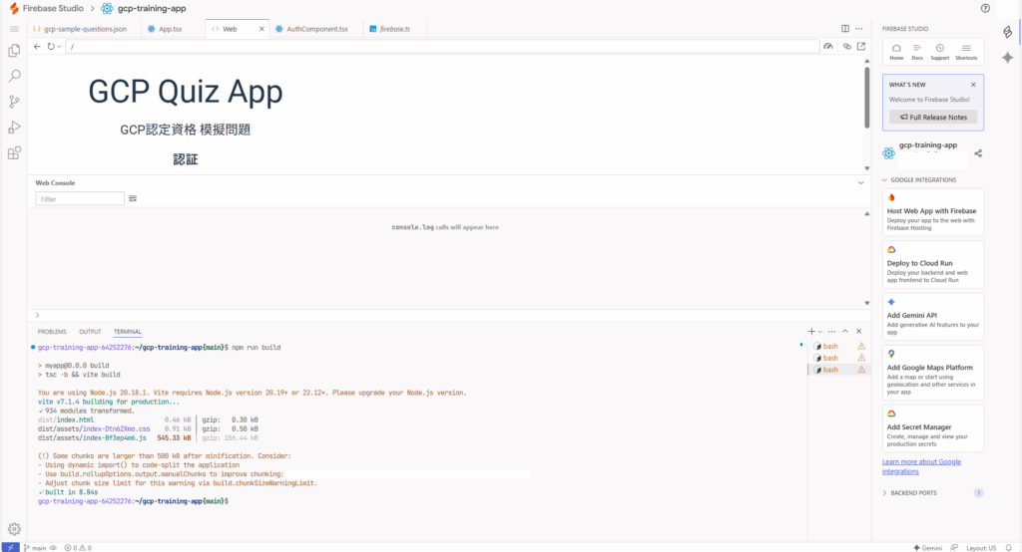Open the Source Control view
Viewport: 1022px width, 552px height.
click(14, 102)
